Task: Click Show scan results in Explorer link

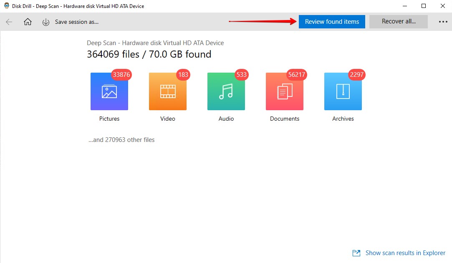Action: coord(405,253)
